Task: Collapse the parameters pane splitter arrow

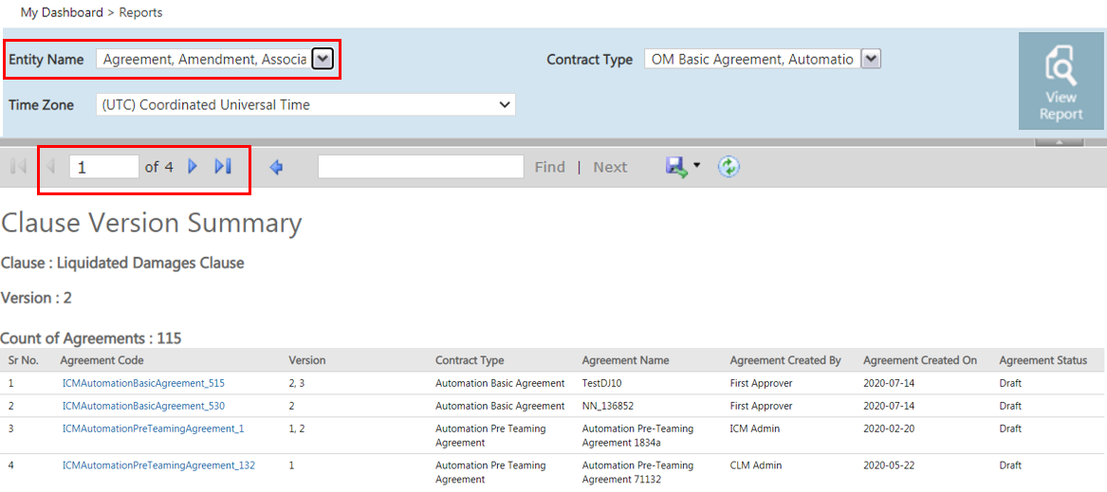Action: [1059, 142]
